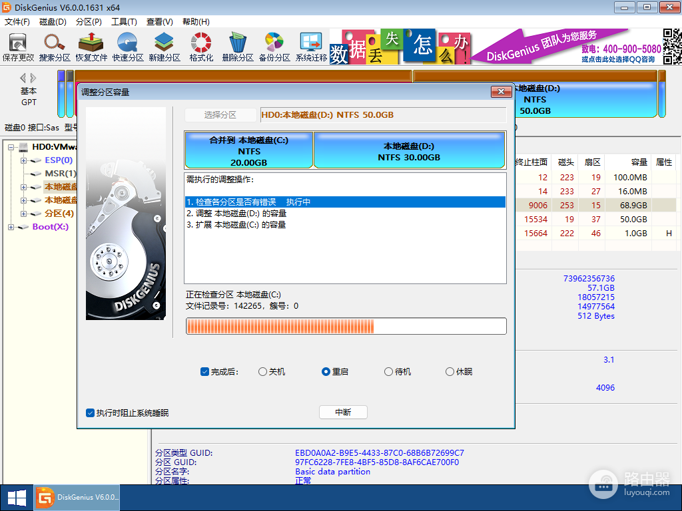
Task: Toggle 执行时阻止系统睡眠 checkbox
Action: coord(90,413)
